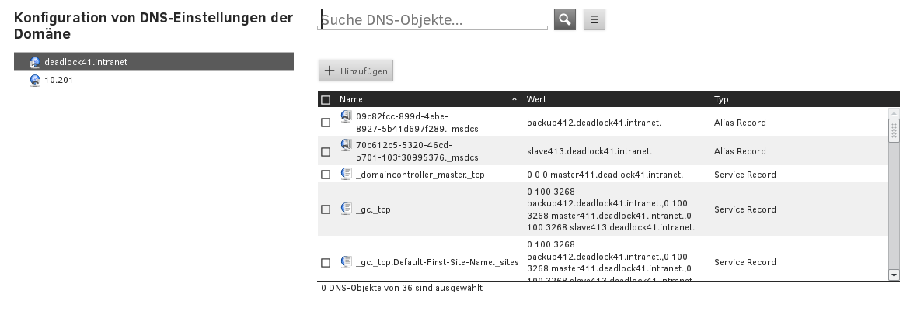Click the deadlock41.intranet zone icon
Screen dimensions: 924x311
click(35, 62)
